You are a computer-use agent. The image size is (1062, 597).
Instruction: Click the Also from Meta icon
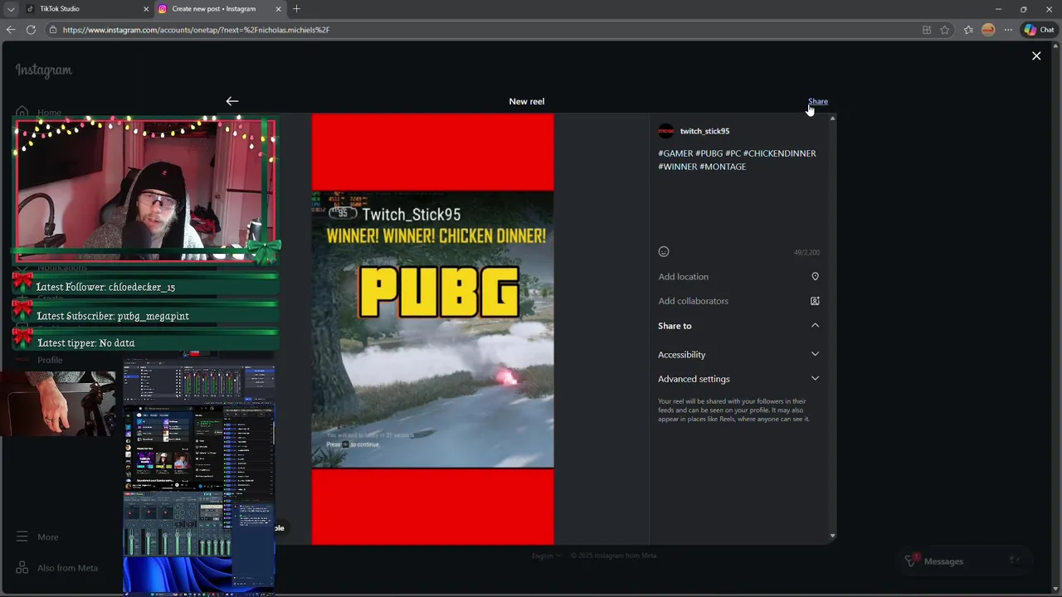[22, 568]
